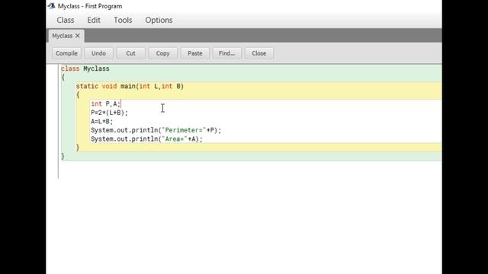Click the 'class Myclass' code line
Screen dimensions: 488x274
click(x=85, y=68)
